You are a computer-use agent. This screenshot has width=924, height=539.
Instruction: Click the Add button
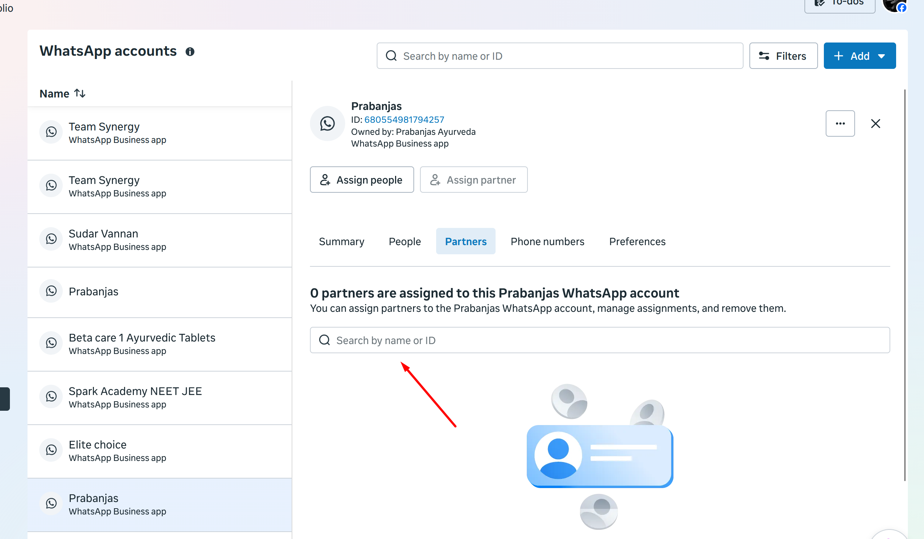point(859,56)
